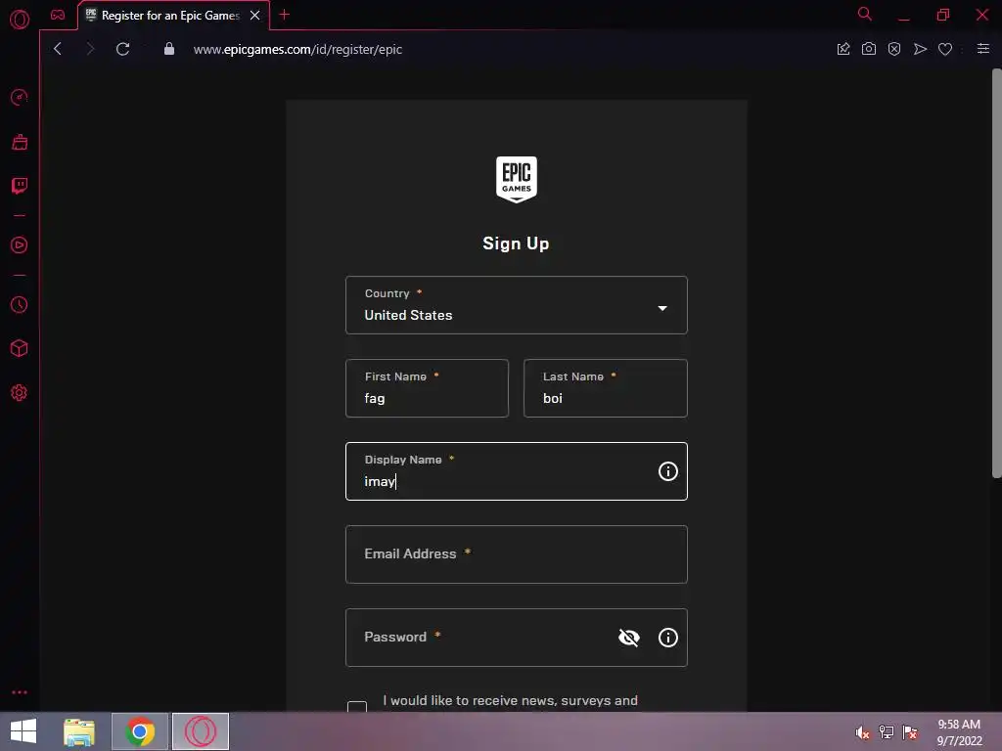1002x751 pixels.
Task: Open Twitch panel in sidebar
Action: [x=20, y=186]
